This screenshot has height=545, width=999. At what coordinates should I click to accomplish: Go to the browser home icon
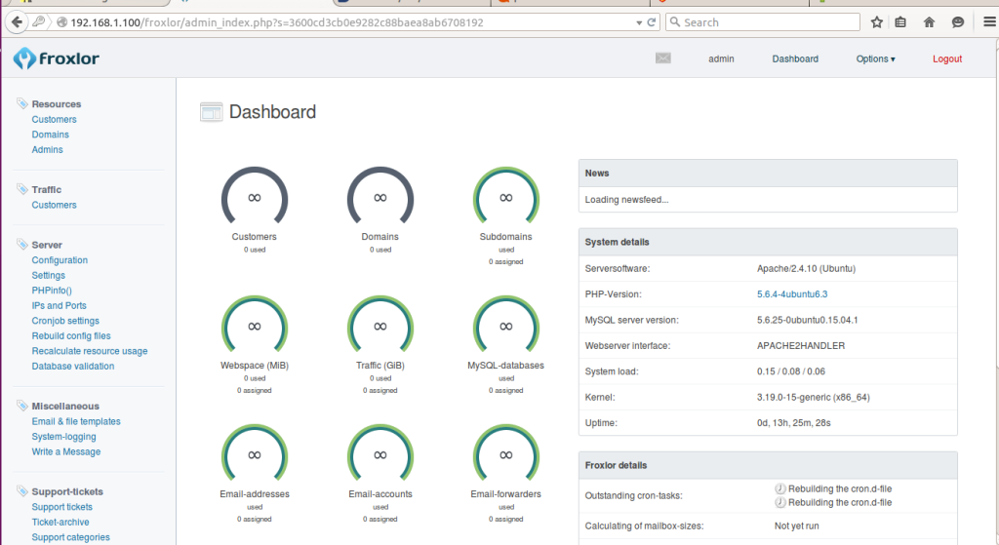pos(929,22)
